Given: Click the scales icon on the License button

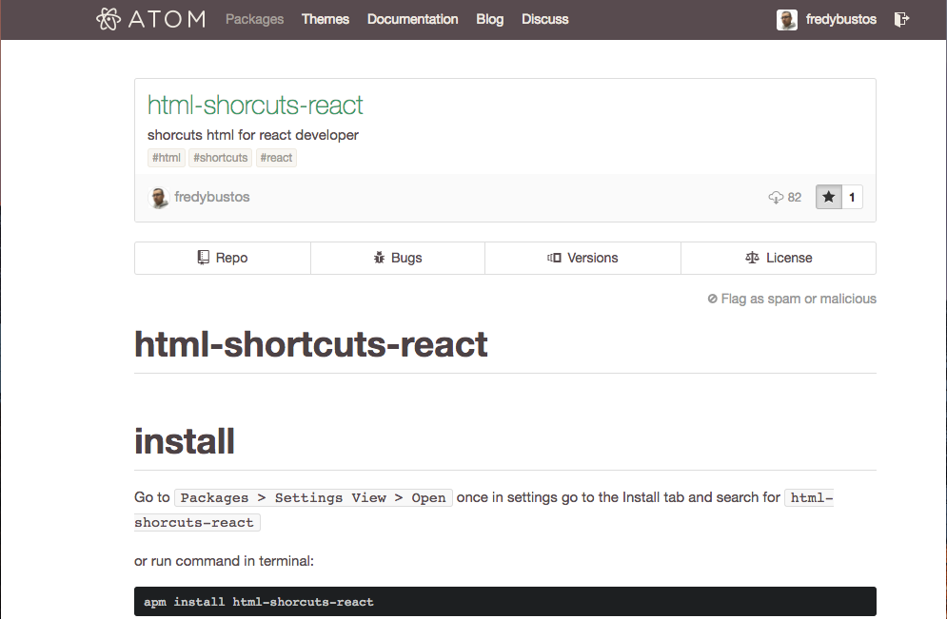Looking at the screenshot, I should click(752, 257).
